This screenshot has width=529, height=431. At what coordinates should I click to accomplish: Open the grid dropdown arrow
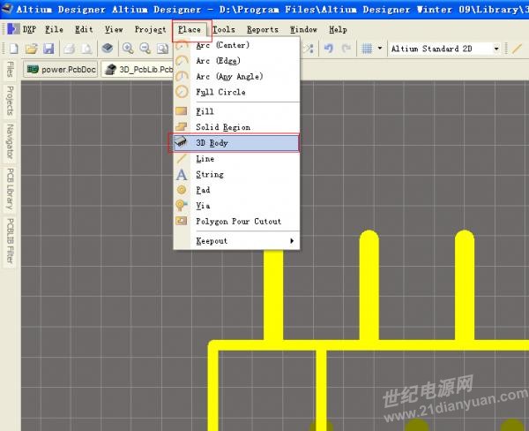pyautogui.click(x=380, y=49)
